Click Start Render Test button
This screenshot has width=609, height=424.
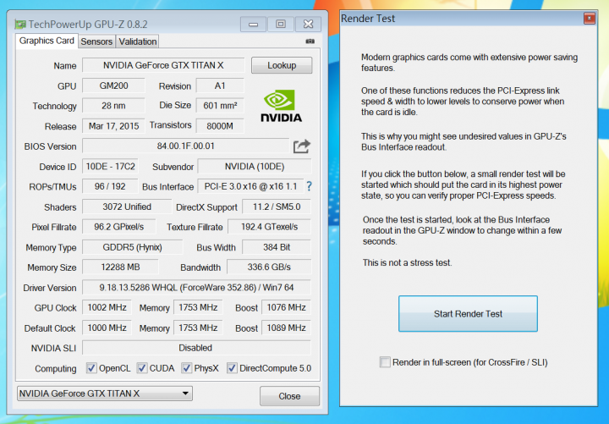pyautogui.click(x=468, y=314)
